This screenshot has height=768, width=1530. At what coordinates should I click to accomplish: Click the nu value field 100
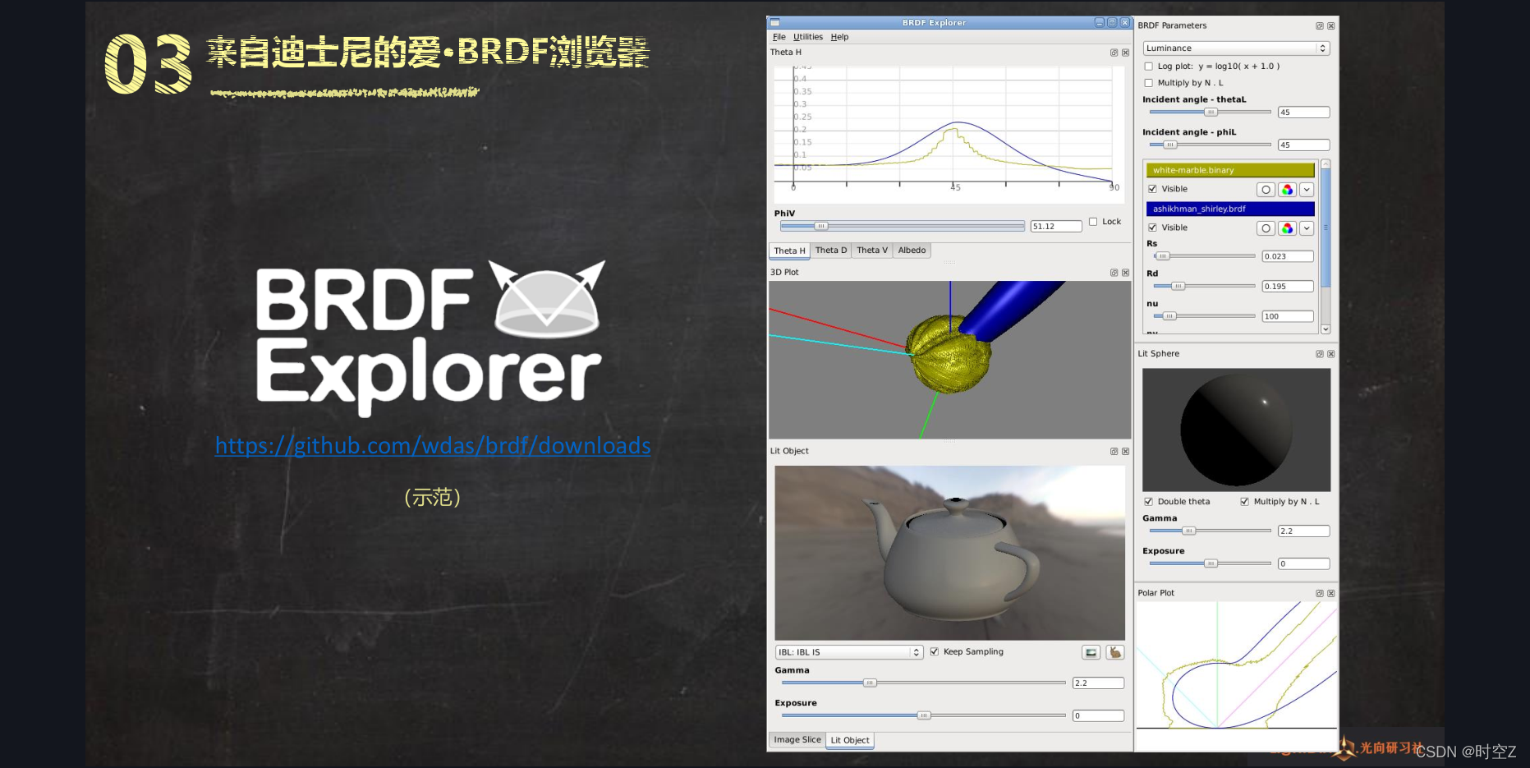click(x=1288, y=316)
